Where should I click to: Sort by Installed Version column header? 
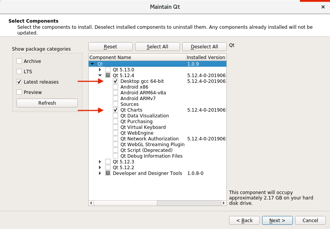click(206, 57)
